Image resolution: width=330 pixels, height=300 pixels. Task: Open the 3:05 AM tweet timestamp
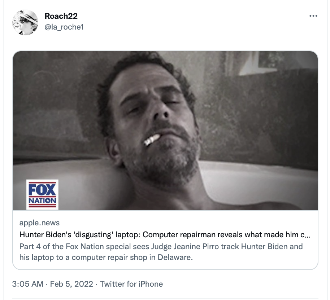[x=27, y=284]
